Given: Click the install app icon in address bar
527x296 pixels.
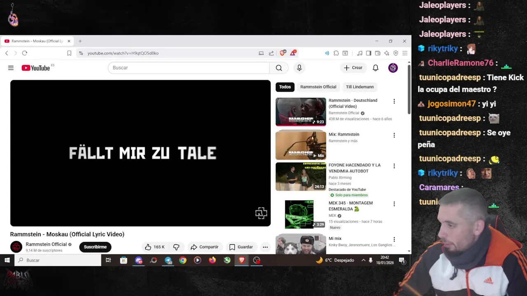Looking at the screenshot, I should [x=261, y=53].
